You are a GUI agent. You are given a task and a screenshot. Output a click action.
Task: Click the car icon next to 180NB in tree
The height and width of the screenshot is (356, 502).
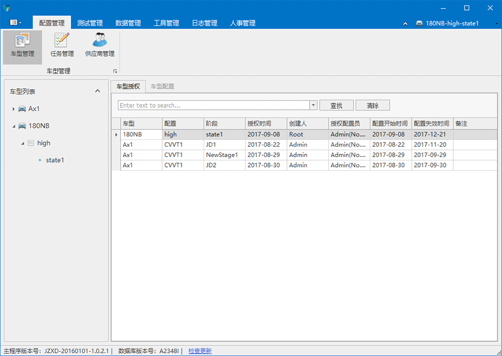[22, 126]
